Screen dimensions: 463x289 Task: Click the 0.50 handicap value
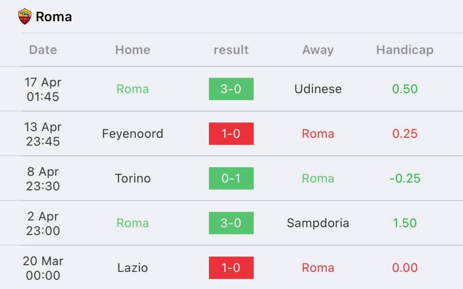[405, 89]
